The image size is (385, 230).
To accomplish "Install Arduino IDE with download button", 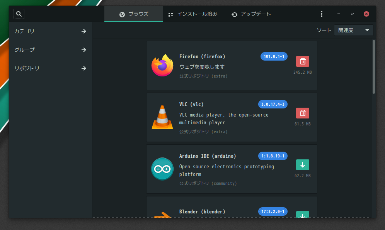I will click(303, 165).
